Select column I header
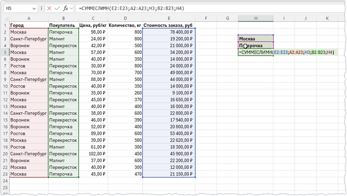Image resolution: width=347 pixels, height=196 pixels. [284, 19]
